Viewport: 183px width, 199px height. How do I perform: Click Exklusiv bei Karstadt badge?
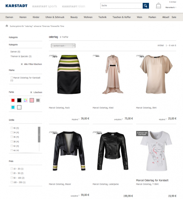coord(142,133)
